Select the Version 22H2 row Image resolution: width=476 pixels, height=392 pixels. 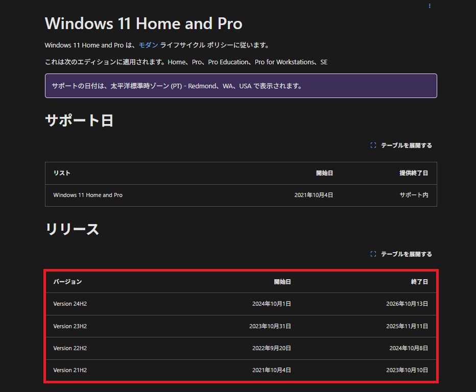(70, 348)
